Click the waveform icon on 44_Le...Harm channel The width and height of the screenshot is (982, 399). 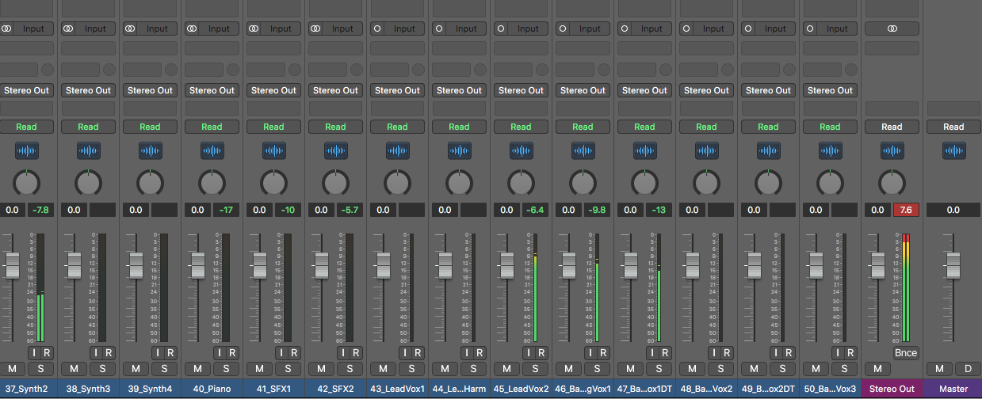click(459, 150)
